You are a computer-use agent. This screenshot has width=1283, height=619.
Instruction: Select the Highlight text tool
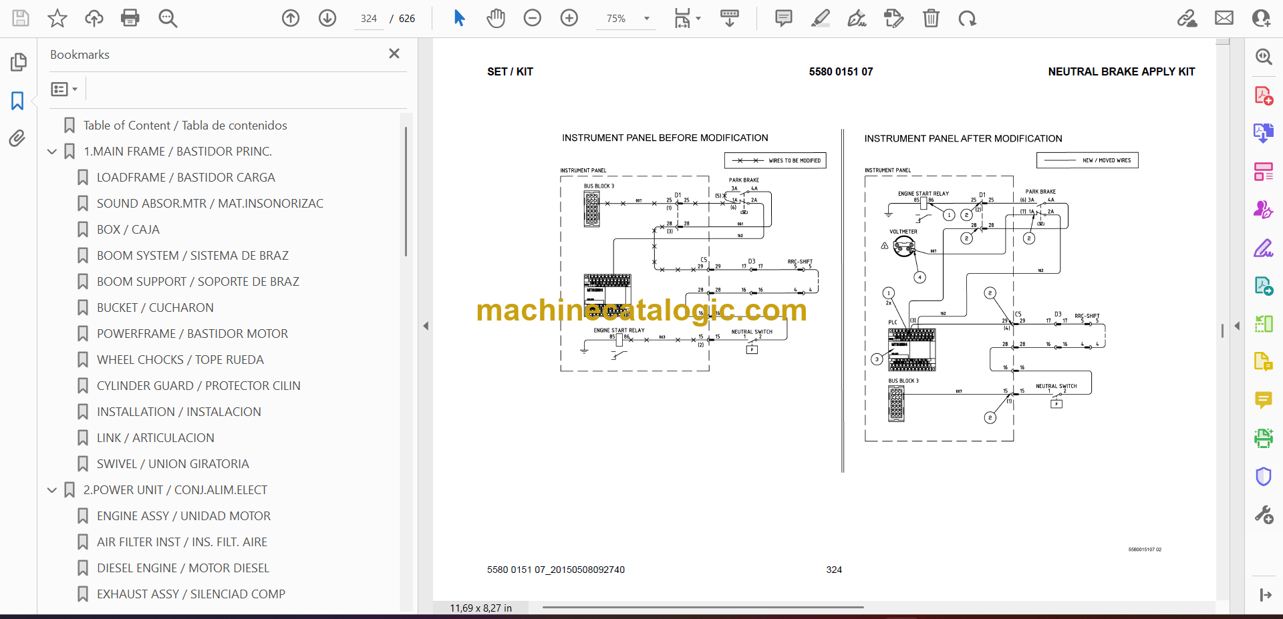[x=821, y=18]
